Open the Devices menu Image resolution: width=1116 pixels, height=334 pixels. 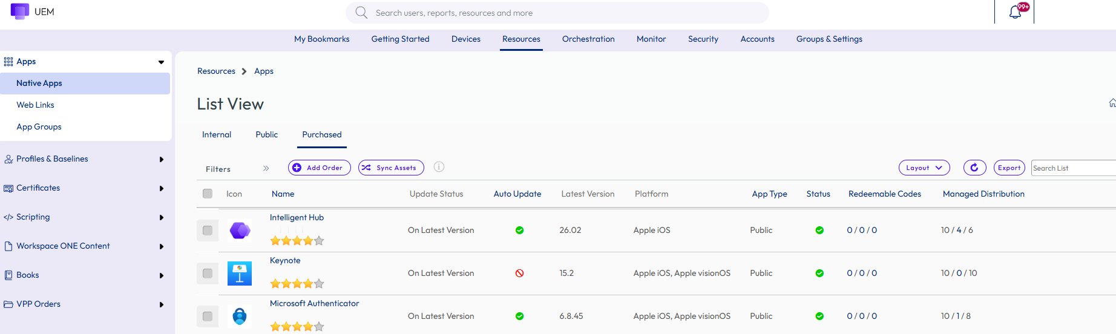coord(466,39)
